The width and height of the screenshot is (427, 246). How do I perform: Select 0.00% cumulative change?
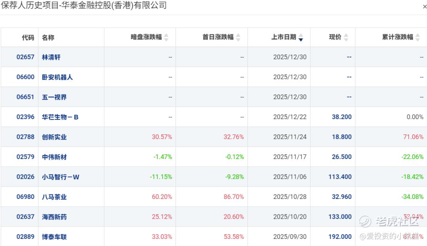(x=415, y=117)
